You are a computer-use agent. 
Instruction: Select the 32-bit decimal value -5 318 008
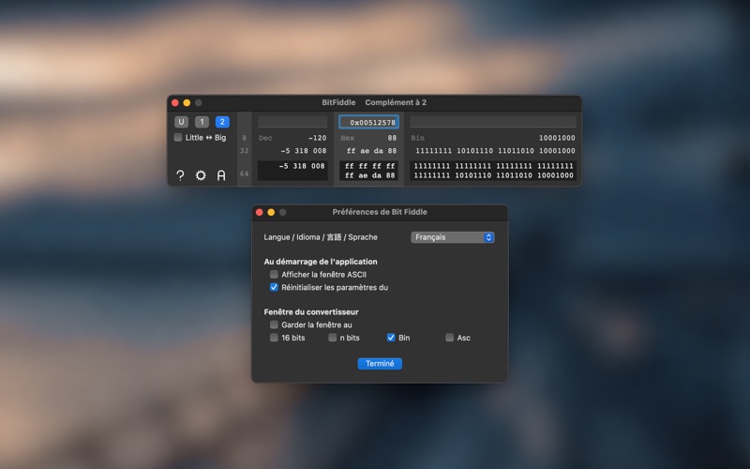point(304,151)
